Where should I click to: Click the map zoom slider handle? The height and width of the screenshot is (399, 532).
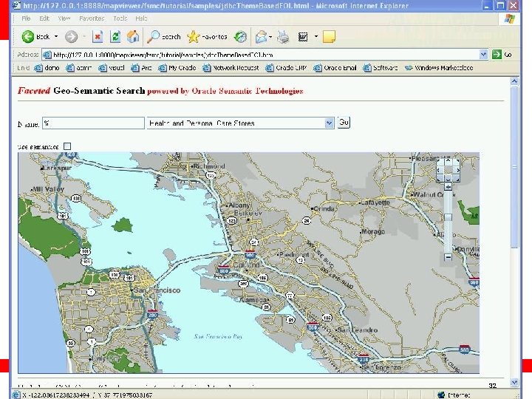pyautogui.click(x=449, y=217)
